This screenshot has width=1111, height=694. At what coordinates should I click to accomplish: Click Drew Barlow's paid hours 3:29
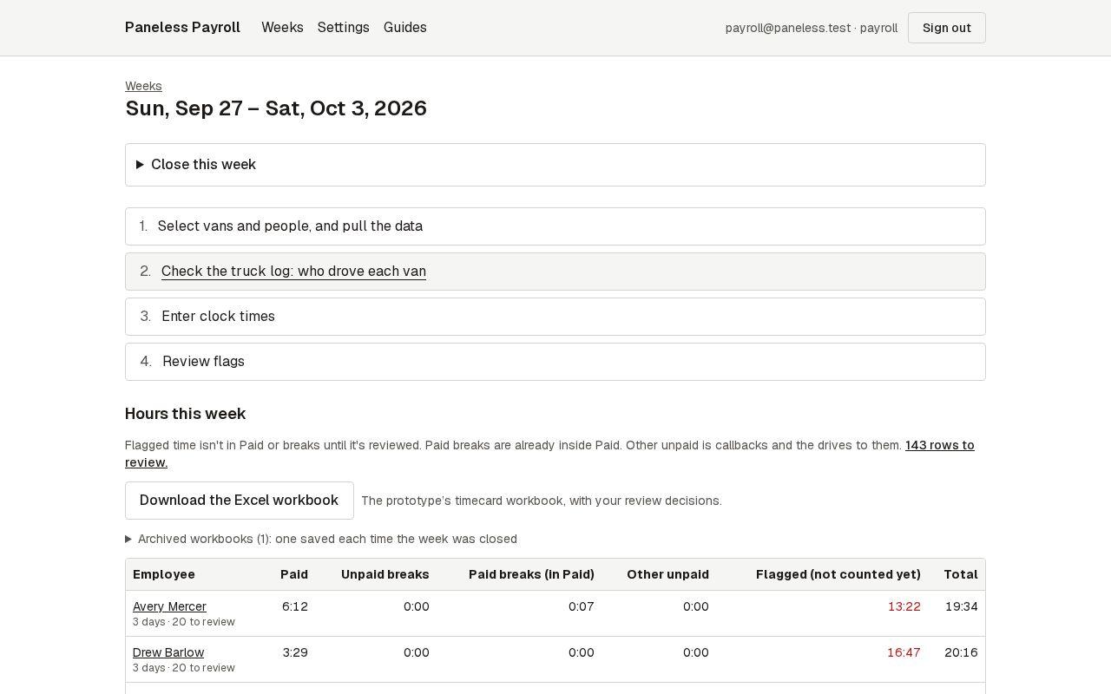pyautogui.click(x=295, y=652)
